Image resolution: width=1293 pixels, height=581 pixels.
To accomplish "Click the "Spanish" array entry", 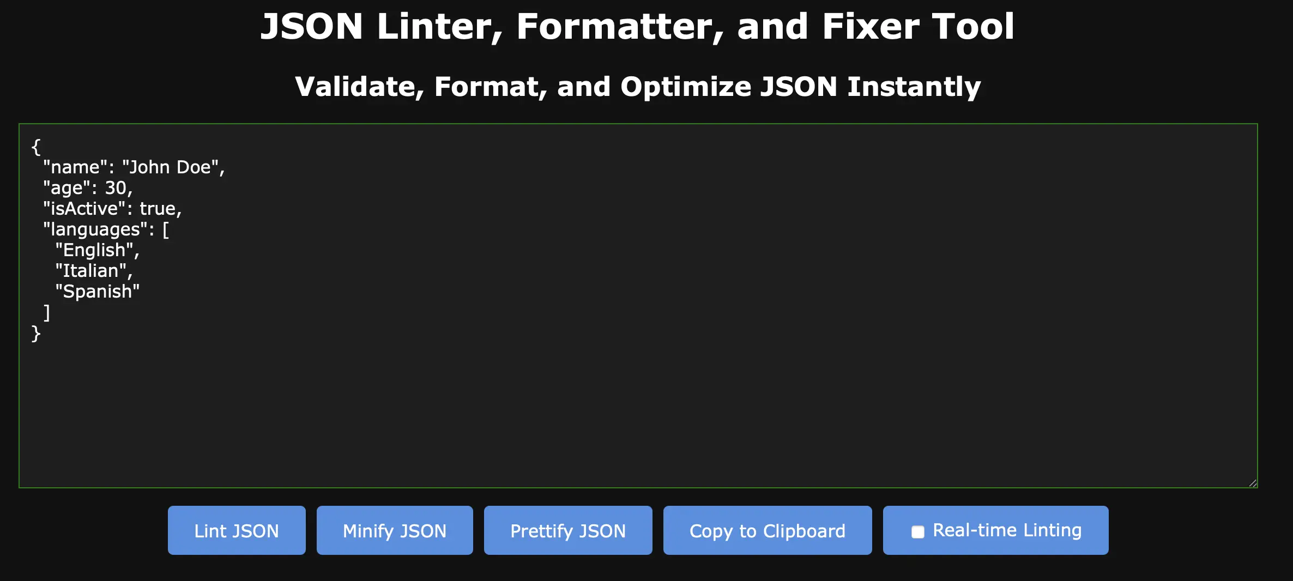I will tap(98, 292).
